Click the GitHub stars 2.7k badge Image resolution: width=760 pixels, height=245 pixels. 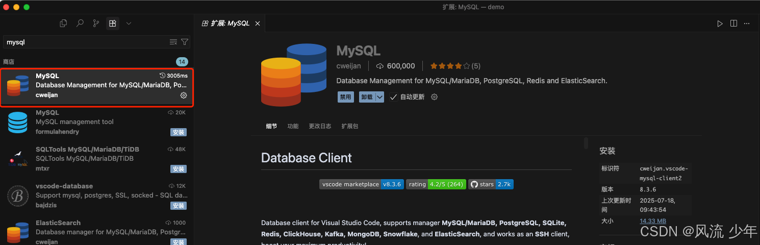(x=491, y=184)
